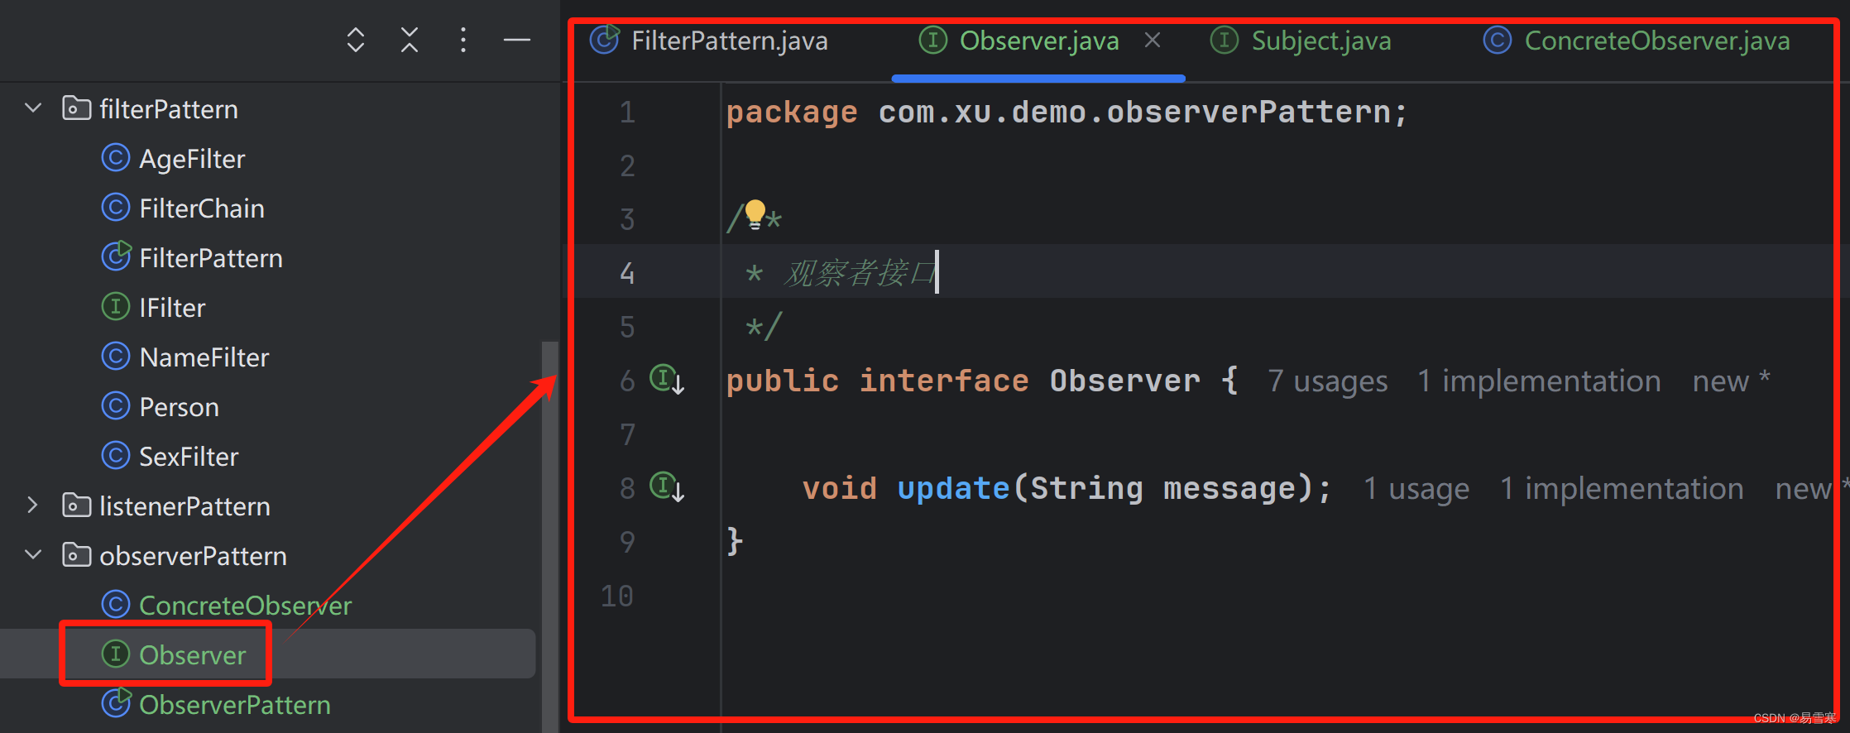This screenshot has height=733, width=1850.
Task: Collapse the observerPattern folder
Action: click(x=33, y=555)
